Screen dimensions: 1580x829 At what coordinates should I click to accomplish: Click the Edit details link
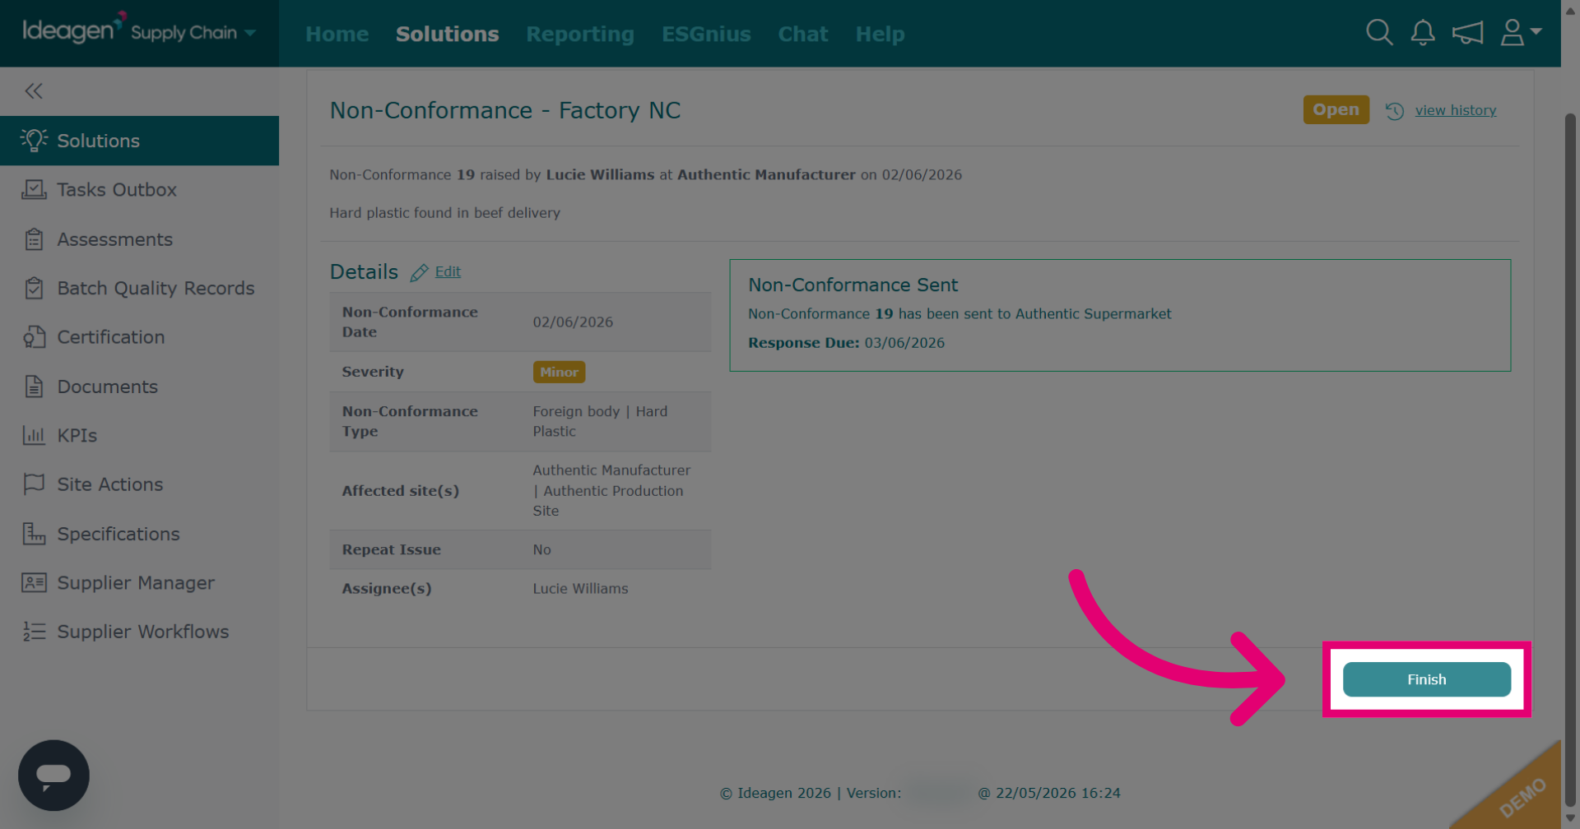[448, 271]
